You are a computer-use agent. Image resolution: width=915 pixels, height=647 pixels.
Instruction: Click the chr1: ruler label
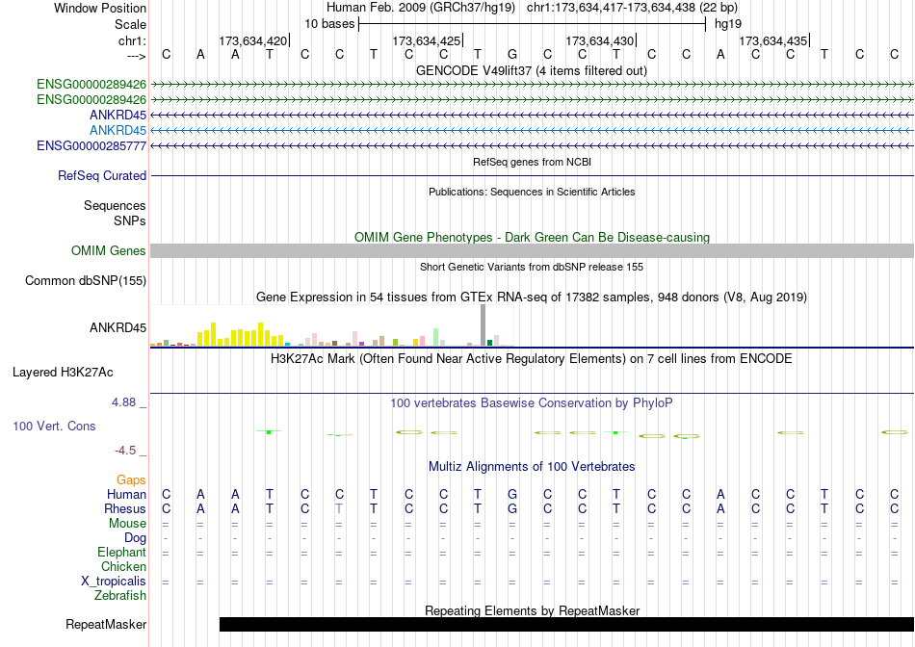pos(132,40)
